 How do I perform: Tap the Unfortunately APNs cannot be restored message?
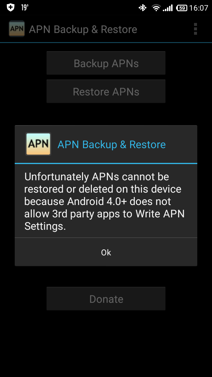[105, 201]
